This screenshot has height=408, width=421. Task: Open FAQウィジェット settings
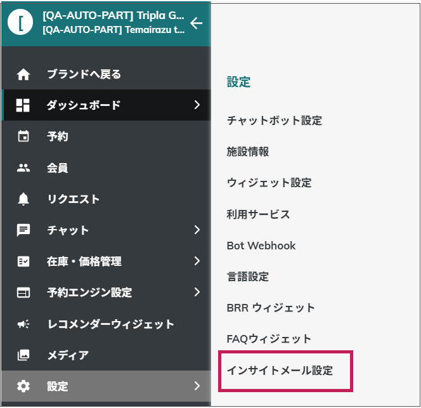point(269,339)
